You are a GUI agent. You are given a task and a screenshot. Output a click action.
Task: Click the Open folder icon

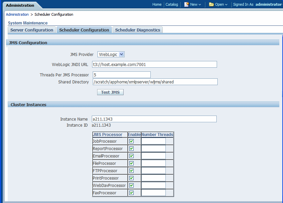tap(211, 4)
